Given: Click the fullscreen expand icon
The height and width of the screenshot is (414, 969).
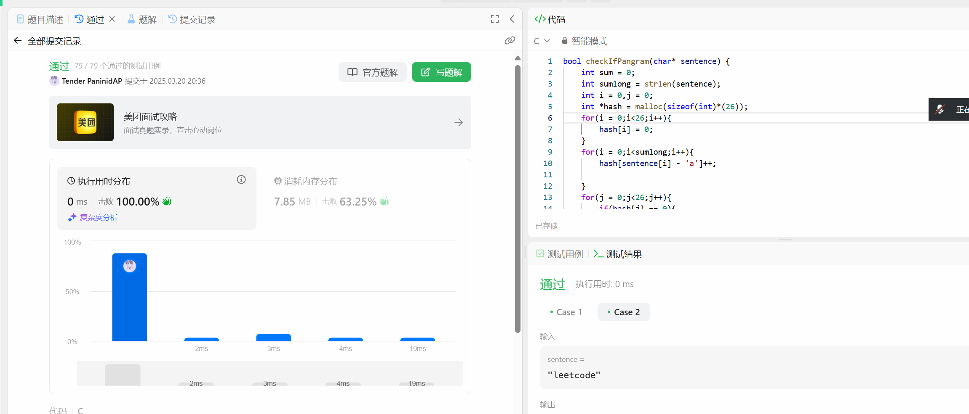Looking at the screenshot, I should pyautogui.click(x=495, y=19).
